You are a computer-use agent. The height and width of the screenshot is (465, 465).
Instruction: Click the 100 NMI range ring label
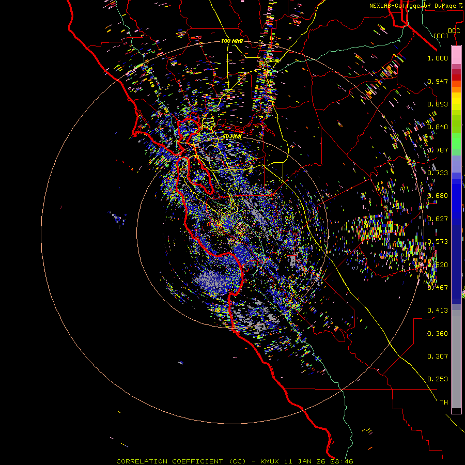click(232, 41)
